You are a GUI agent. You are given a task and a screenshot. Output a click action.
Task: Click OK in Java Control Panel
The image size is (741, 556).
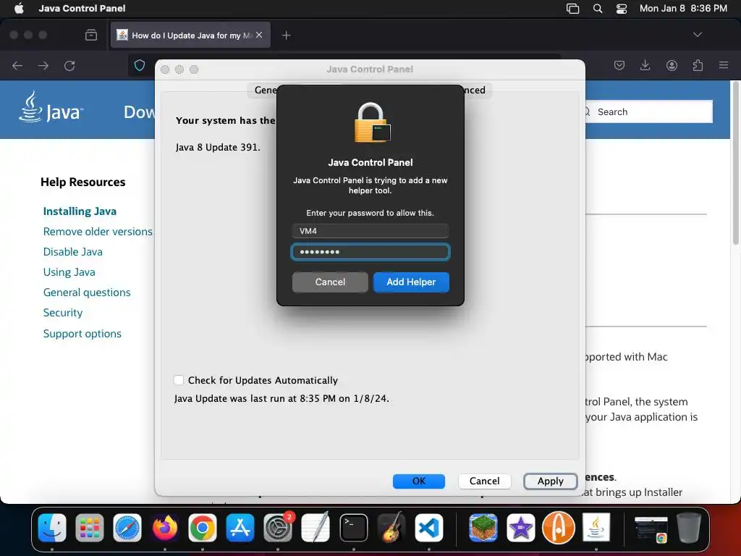point(419,481)
